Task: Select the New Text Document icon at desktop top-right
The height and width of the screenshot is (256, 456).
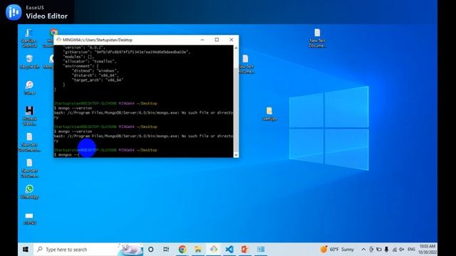Action: click(x=317, y=38)
